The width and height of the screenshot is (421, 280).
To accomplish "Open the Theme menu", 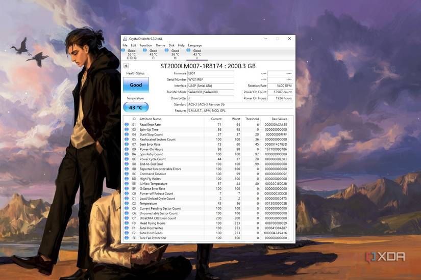I will (160, 45).
